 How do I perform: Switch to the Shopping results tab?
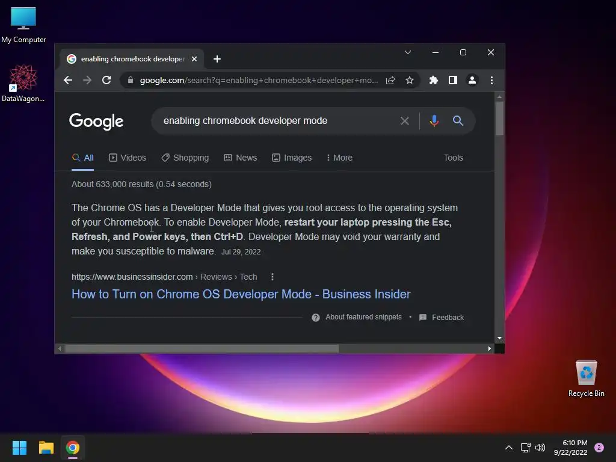(185, 158)
